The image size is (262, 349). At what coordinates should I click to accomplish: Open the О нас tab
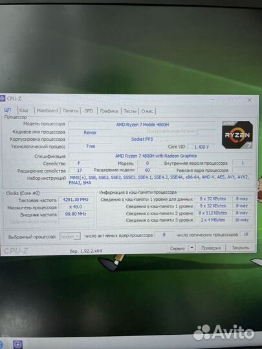pos(147,111)
